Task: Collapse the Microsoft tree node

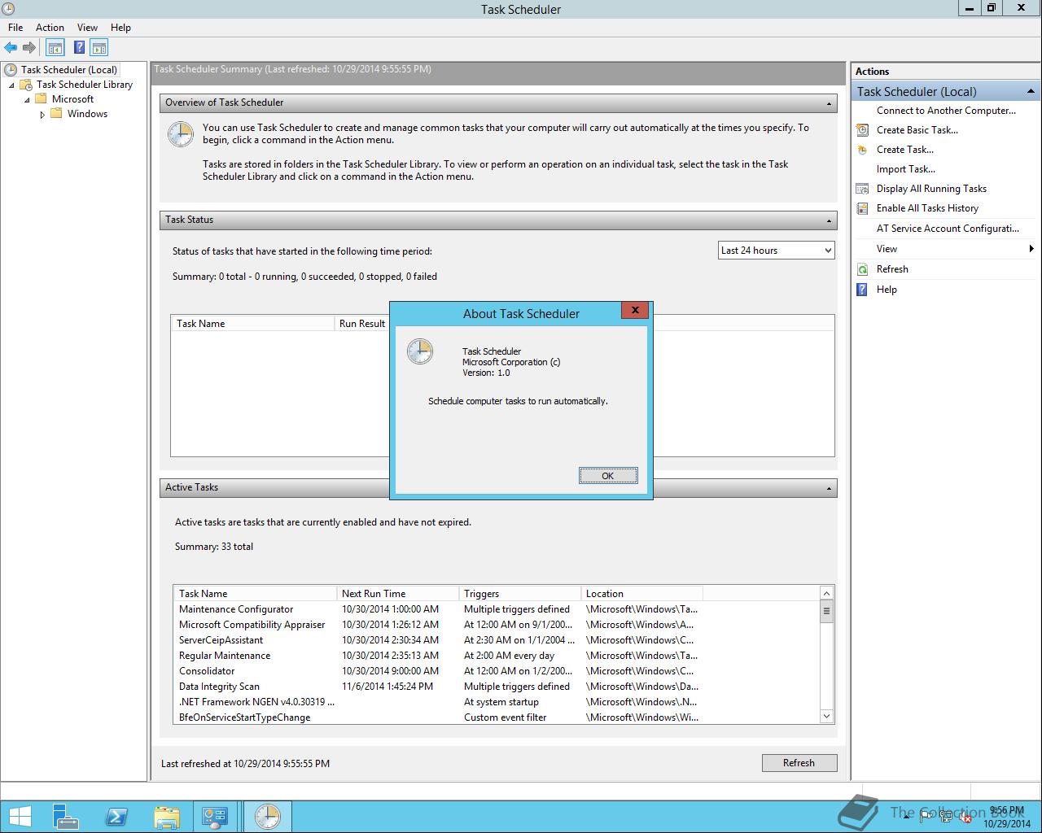Action: [x=27, y=100]
